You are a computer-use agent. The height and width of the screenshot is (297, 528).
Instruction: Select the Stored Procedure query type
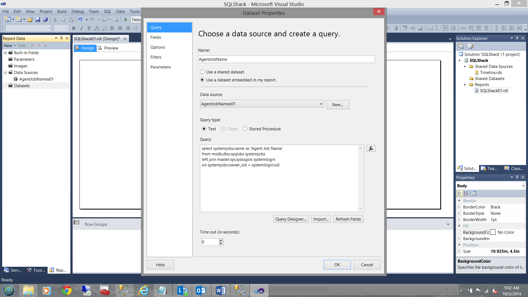coord(245,129)
